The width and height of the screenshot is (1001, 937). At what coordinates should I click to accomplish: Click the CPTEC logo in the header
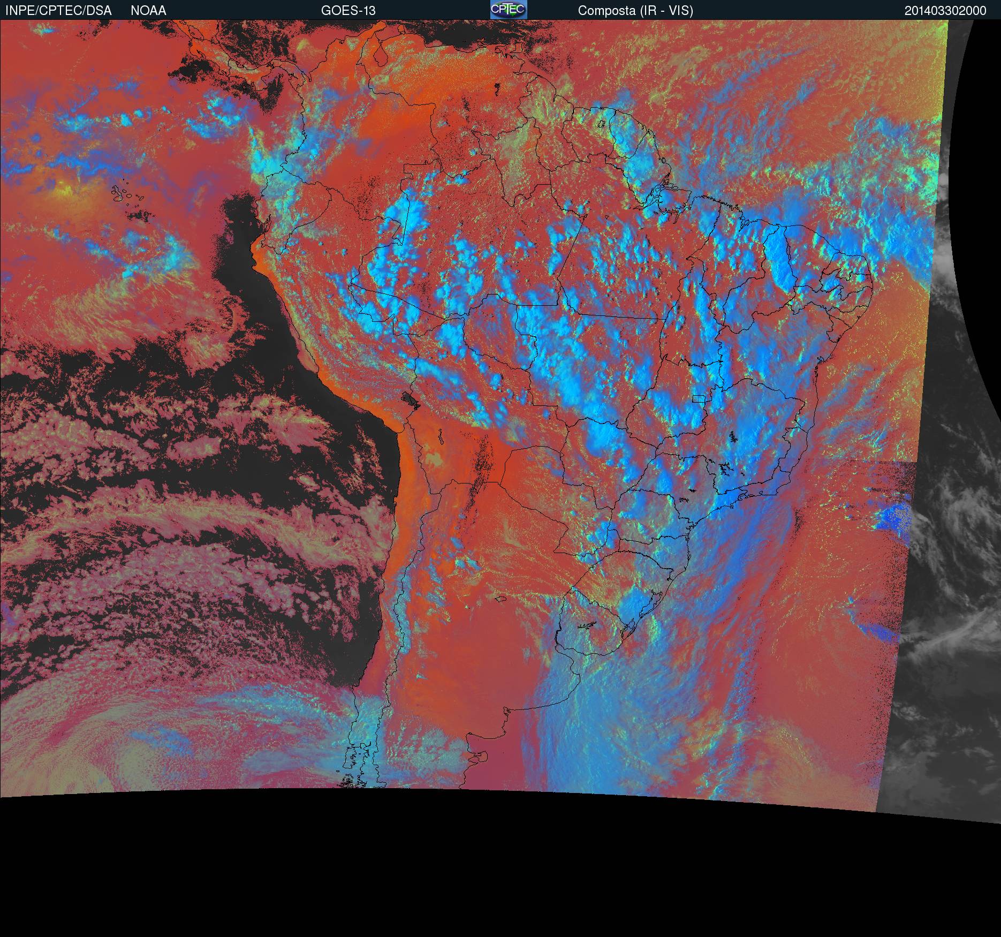click(509, 10)
